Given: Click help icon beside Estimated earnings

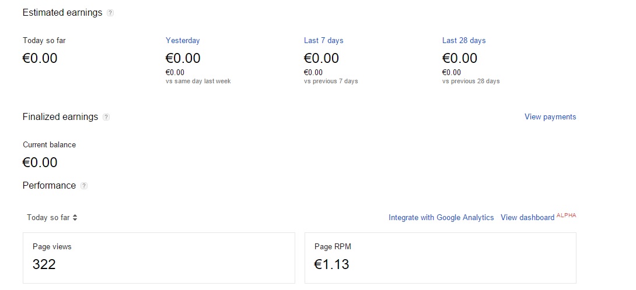Looking at the screenshot, I should (x=111, y=13).
